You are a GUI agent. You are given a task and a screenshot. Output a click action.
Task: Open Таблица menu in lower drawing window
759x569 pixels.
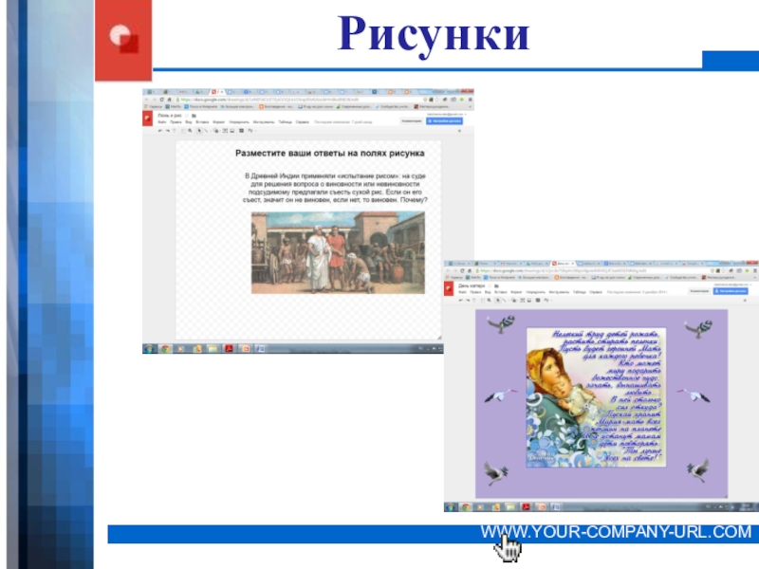click(580, 292)
